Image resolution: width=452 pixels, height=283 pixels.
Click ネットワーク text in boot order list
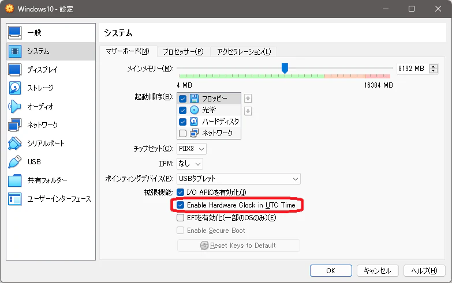click(218, 133)
